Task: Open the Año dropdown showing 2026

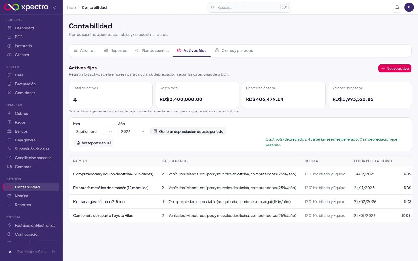Action: (x=132, y=131)
